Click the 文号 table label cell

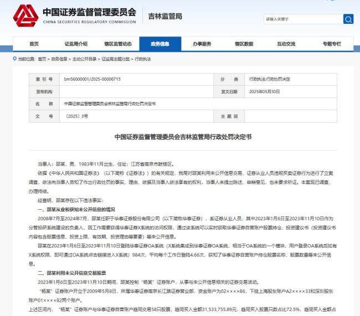(44, 116)
